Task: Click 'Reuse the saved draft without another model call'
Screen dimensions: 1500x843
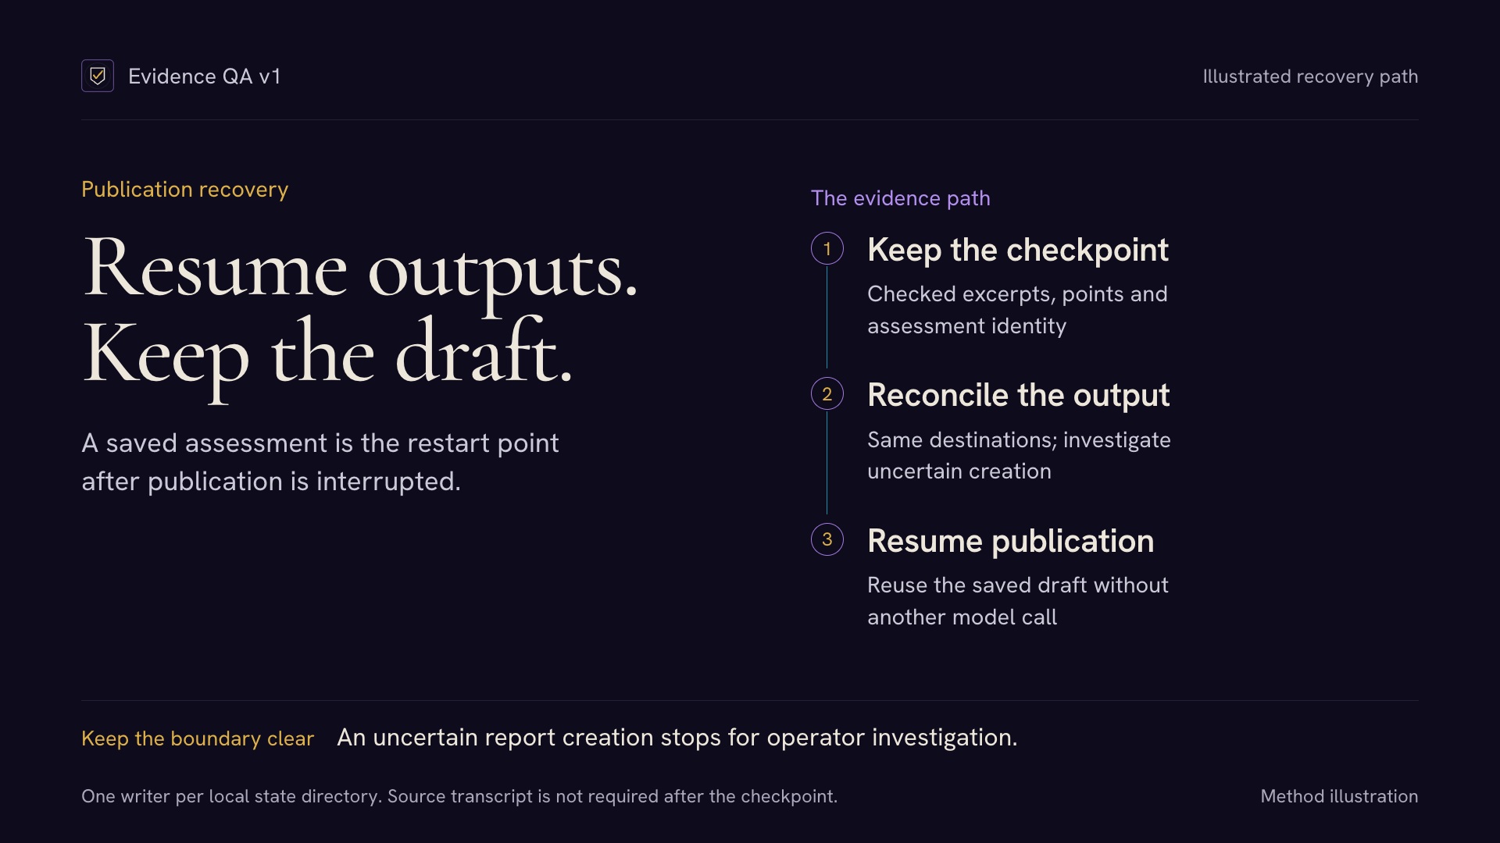Action: (1018, 601)
